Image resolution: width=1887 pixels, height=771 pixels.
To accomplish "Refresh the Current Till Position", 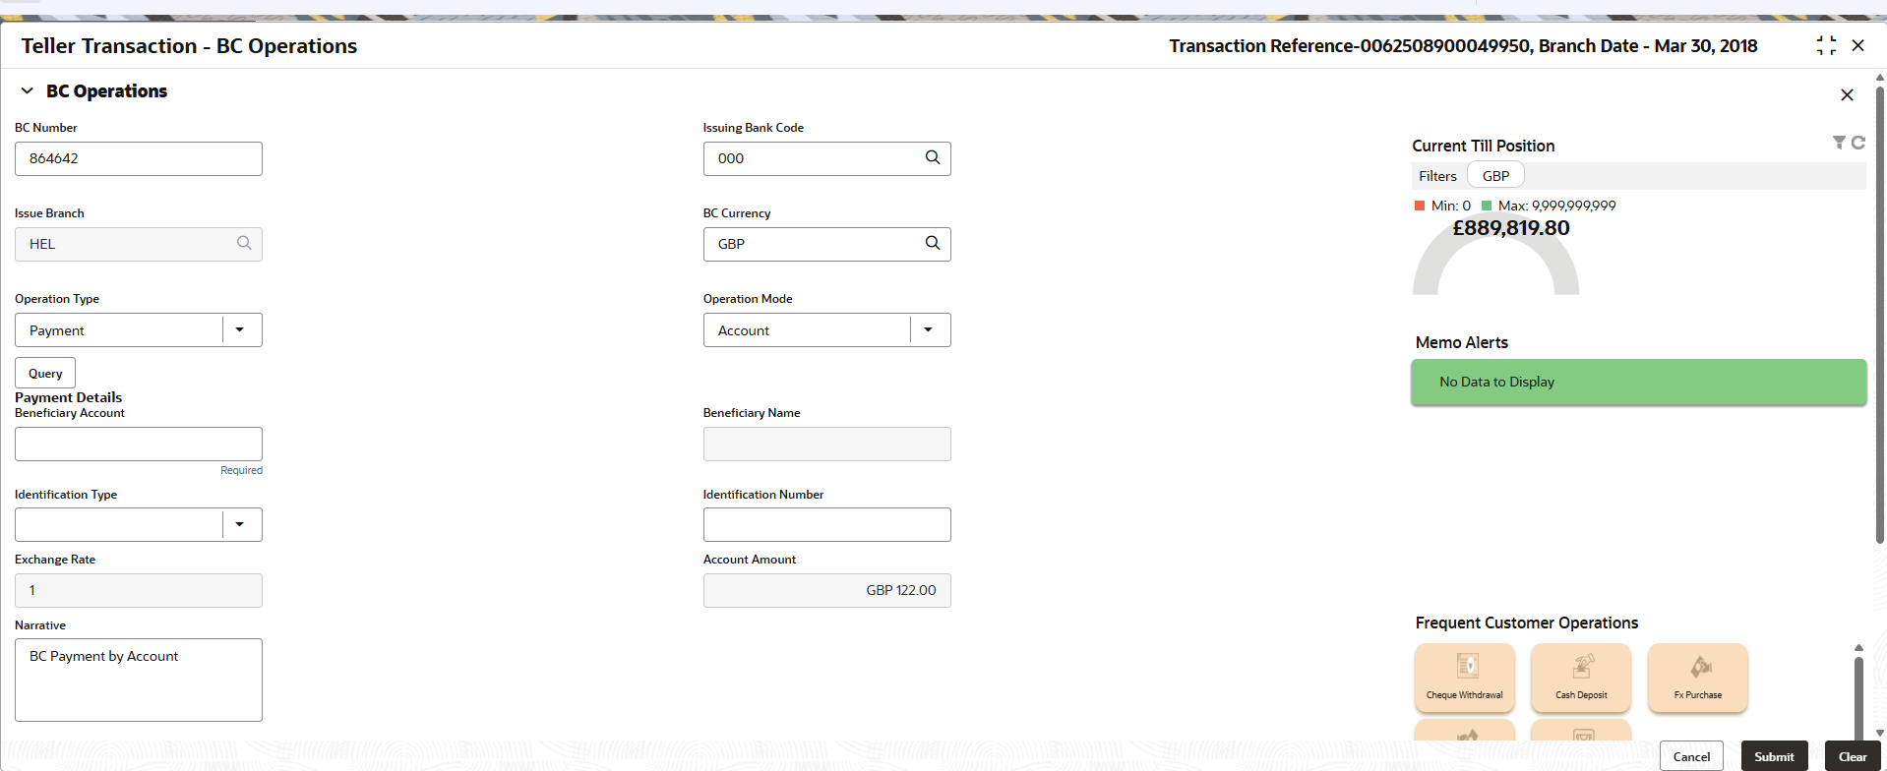I will point(1857,143).
